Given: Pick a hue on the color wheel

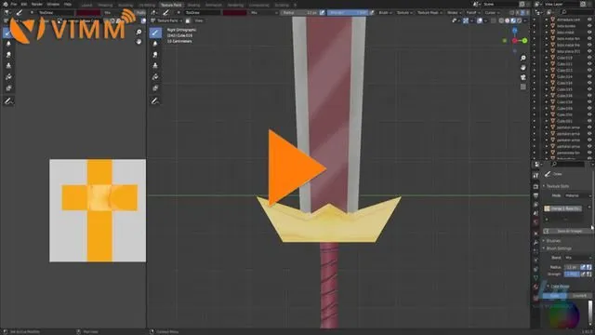Looking at the screenshot, I should click(x=563, y=315).
